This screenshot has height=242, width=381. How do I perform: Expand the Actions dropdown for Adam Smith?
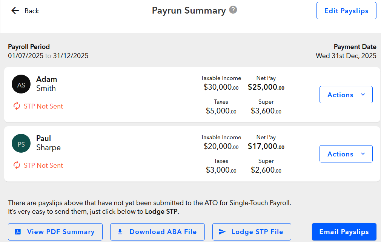pyautogui.click(x=346, y=95)
